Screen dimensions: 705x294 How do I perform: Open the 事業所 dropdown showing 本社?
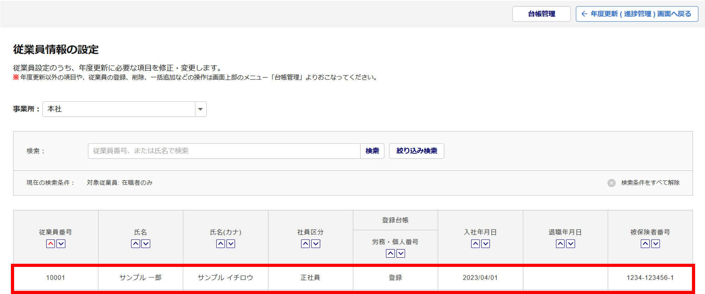tap(124, 109)
